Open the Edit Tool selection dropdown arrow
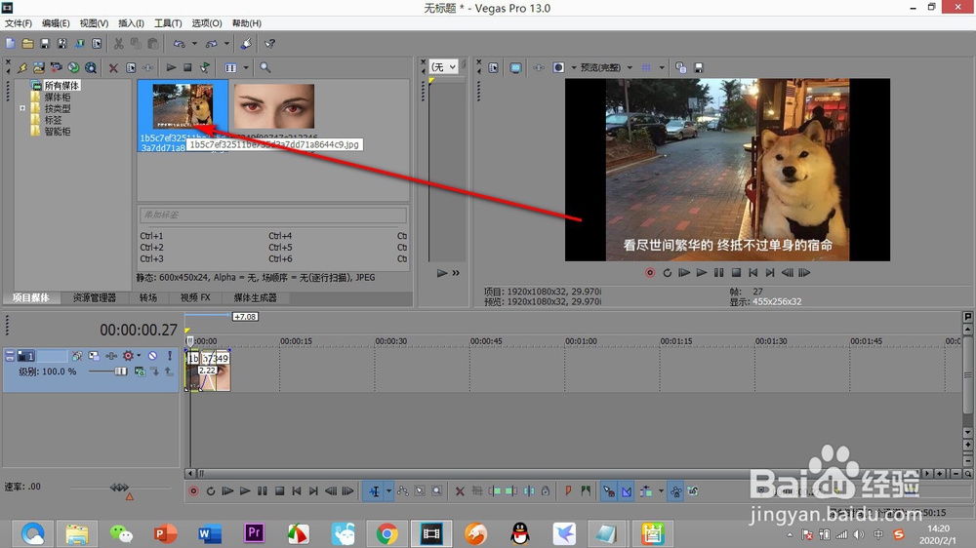 coord(389,491)
